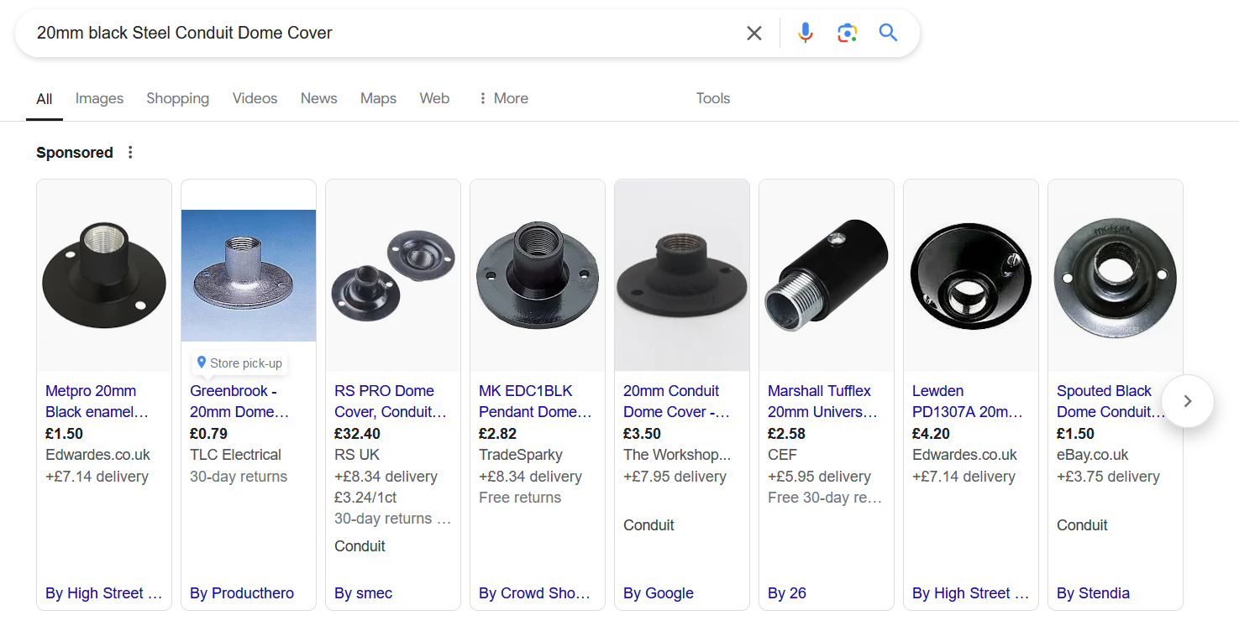Click inside the search query field
Screen dimensions: 1239x626
click(x=378, y=34)
